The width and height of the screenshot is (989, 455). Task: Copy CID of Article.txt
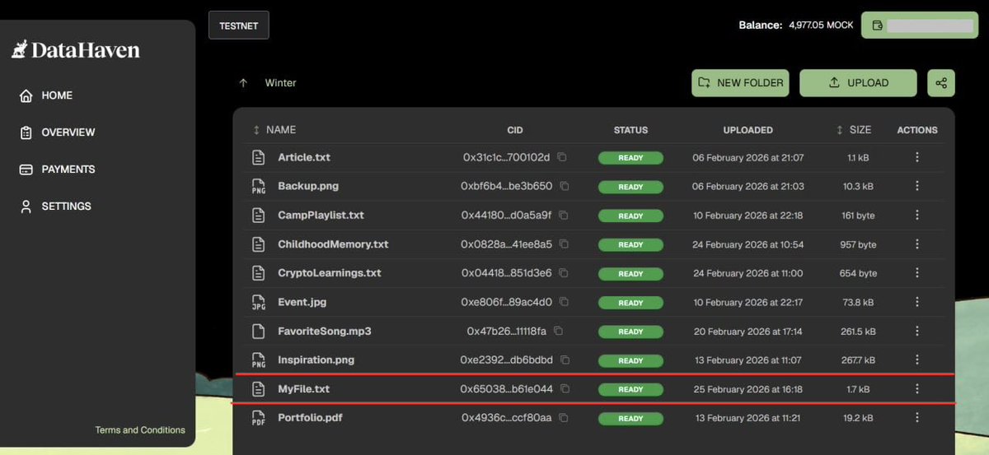click(x=562, y=157)
